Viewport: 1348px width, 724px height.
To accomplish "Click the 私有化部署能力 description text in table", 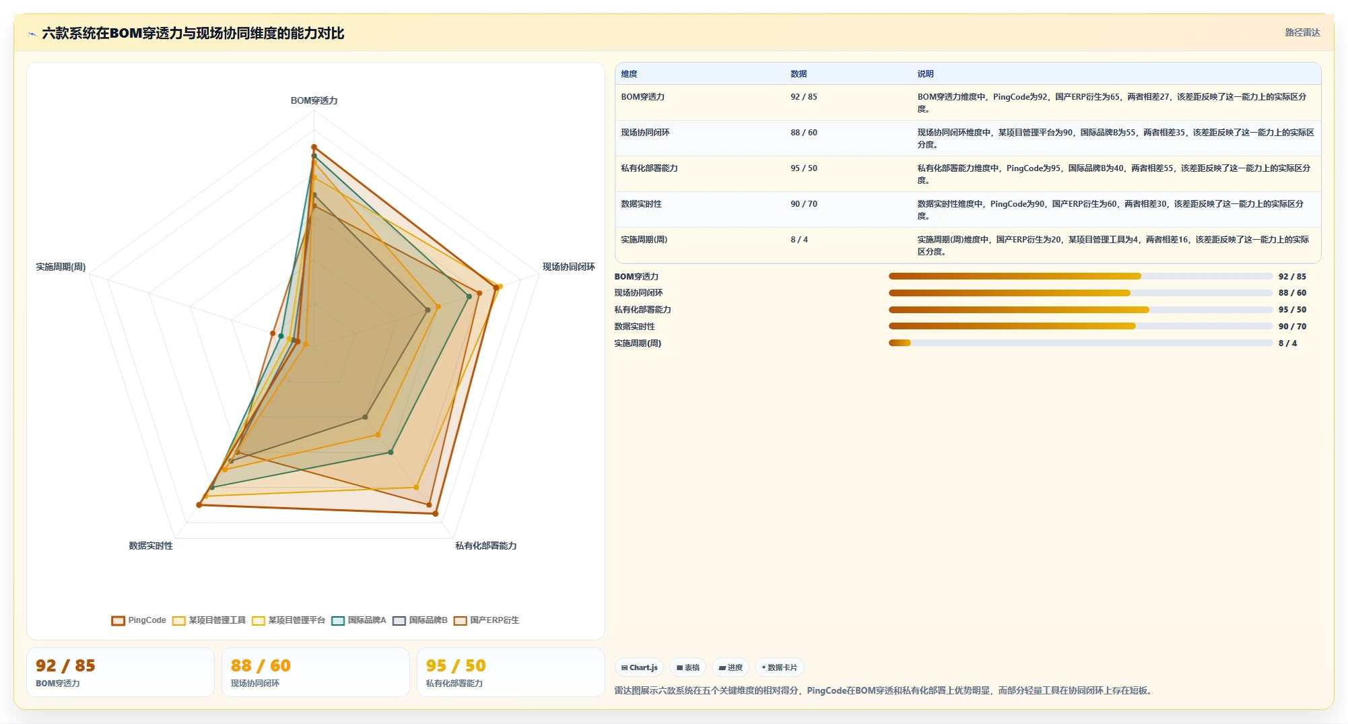I will pyautogui.click(x=1114, y=174).
